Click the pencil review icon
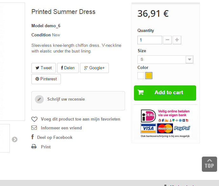219x186 pixels. (x=39, y=99)
